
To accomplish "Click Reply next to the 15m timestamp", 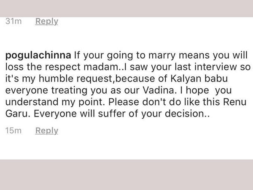I will 47,130.
